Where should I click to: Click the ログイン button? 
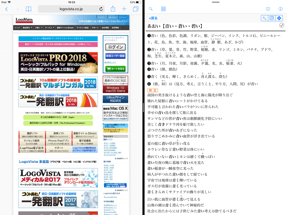(115, 47)
